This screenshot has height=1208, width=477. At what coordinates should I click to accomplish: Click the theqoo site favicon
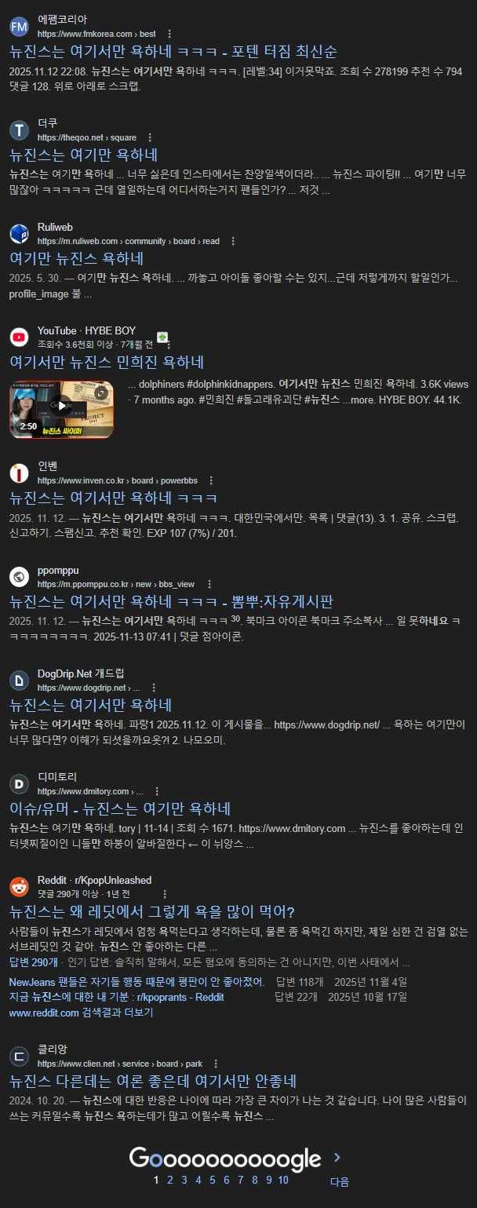click(x=19, y=130)
